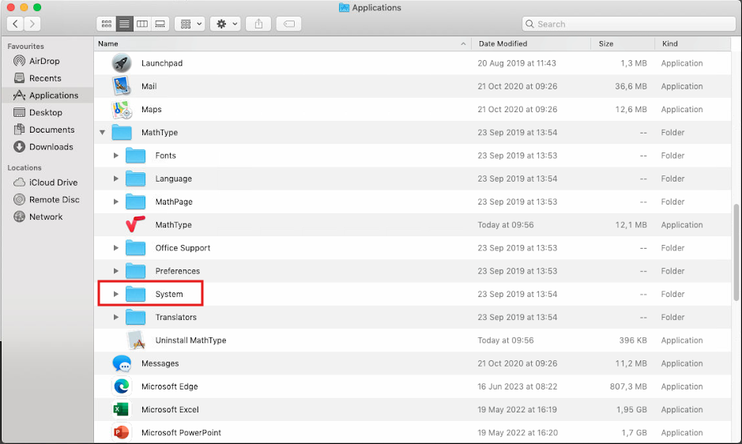Switch to column view

point(142,24)
